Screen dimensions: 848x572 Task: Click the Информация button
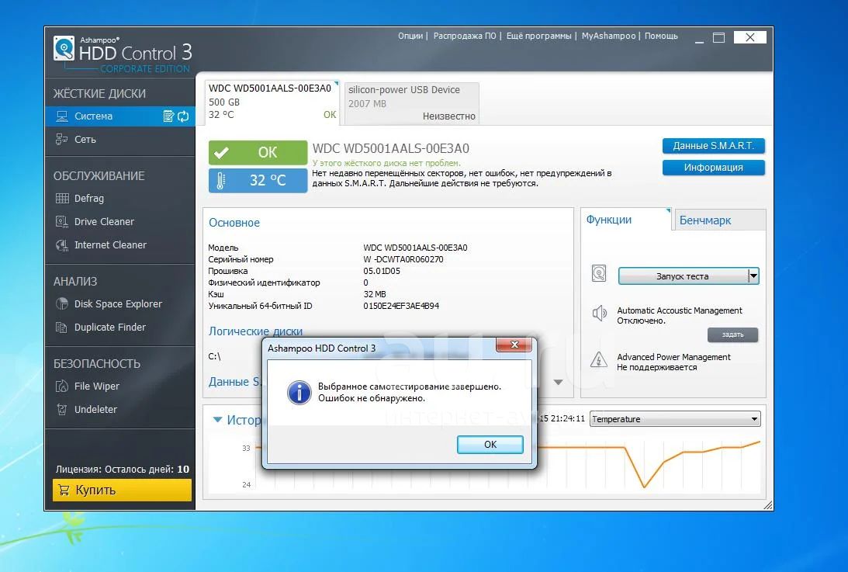[x=713, y=168]
